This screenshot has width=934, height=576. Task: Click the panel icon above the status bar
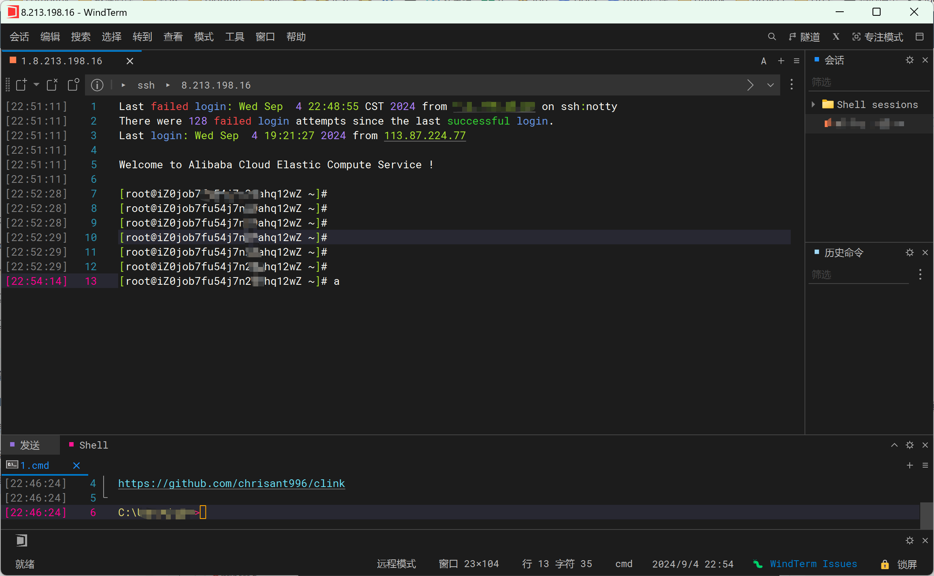pyautogui.click(x=21, y=540)
